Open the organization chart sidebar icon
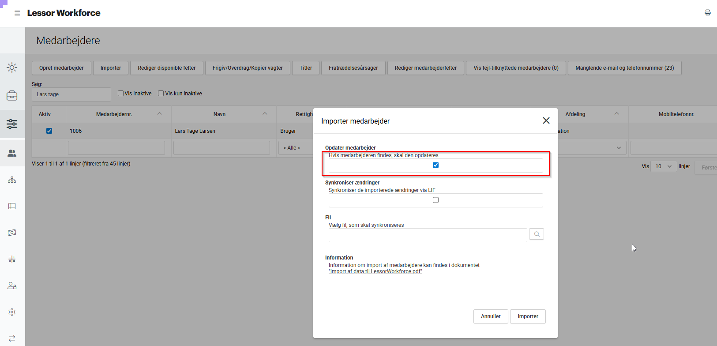 [12, 180]
